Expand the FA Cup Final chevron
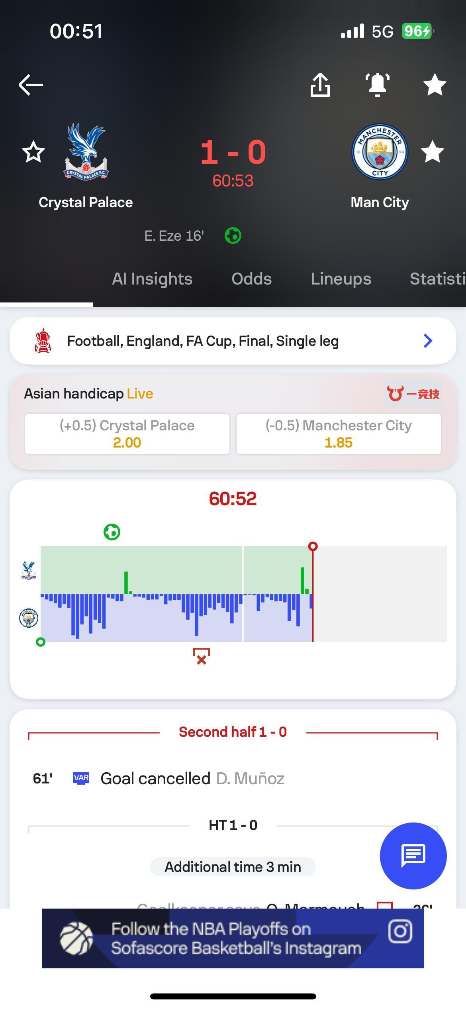Screen dimensions: 466x1009 point(428,341)
